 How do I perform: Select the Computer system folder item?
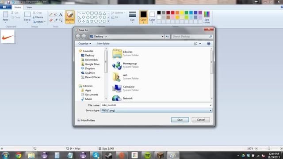click(126, 88)
